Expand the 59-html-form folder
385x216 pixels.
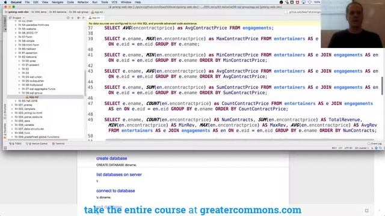16,45
